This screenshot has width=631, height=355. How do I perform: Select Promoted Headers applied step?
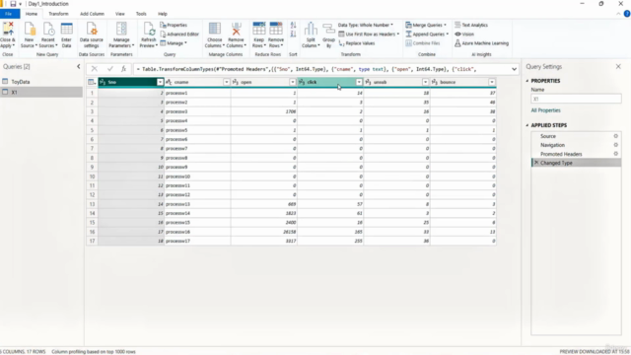click(576, 154)
